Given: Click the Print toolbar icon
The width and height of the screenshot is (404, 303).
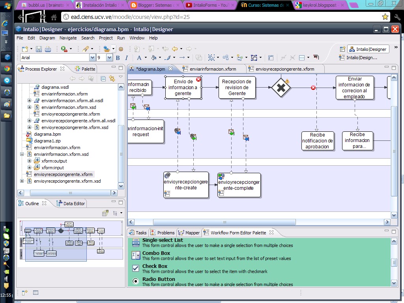Looking at the screenshot, I should 48,49.
